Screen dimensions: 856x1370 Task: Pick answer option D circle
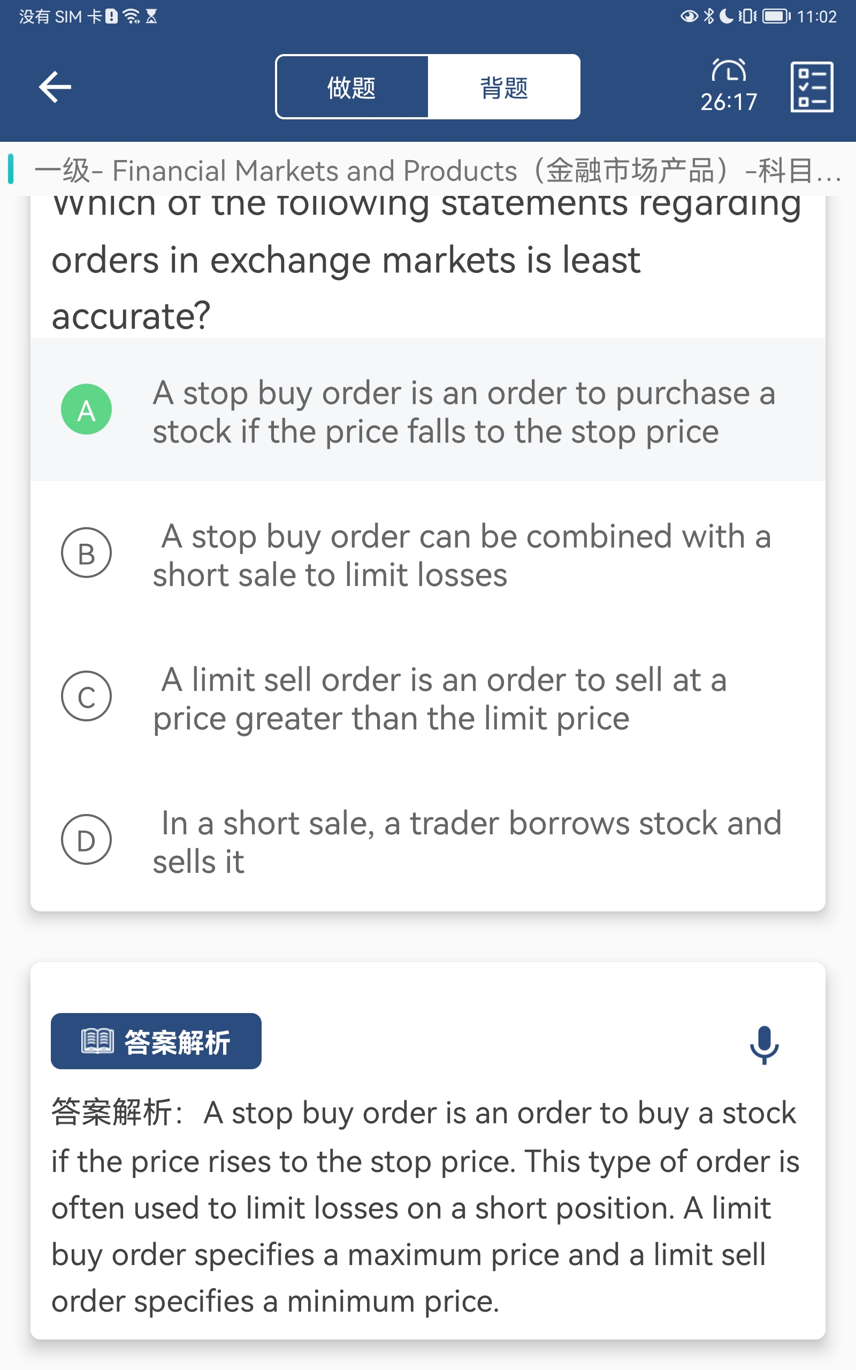point(86,840)
